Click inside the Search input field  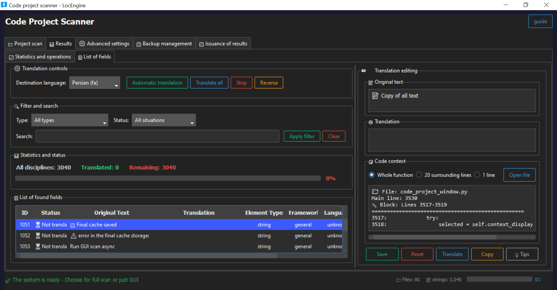tap(157, 136)
